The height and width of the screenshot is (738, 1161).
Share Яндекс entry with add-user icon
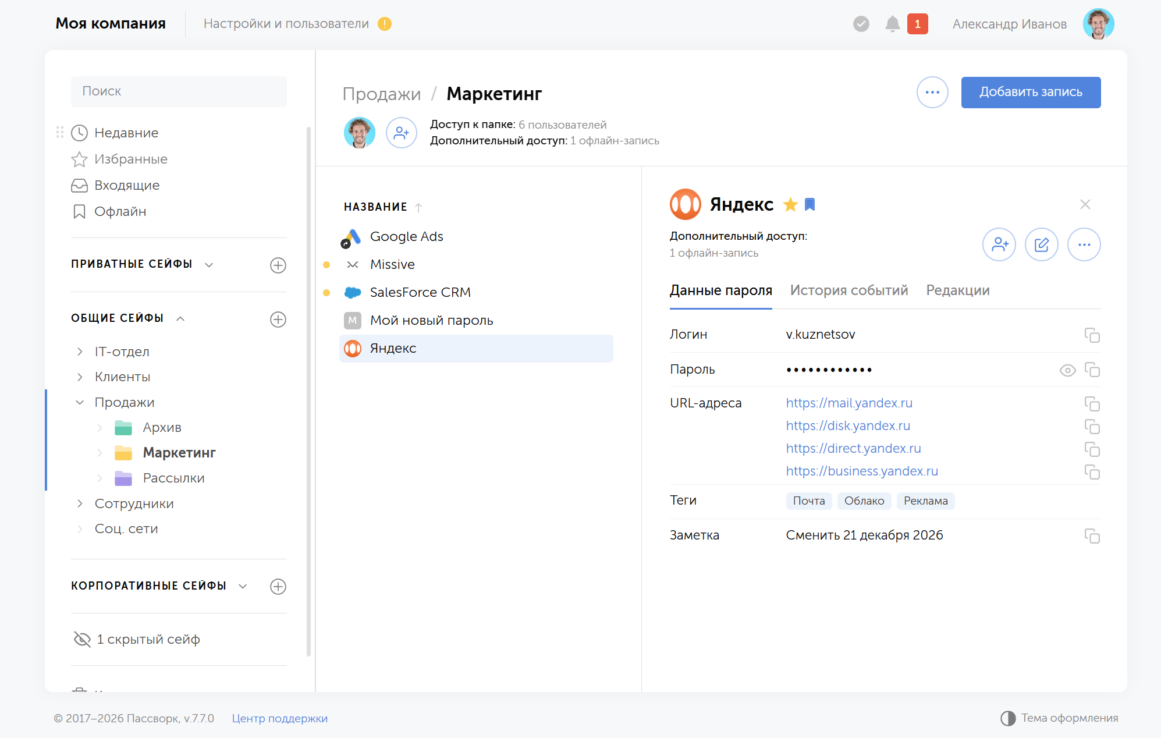coord(999,244)
